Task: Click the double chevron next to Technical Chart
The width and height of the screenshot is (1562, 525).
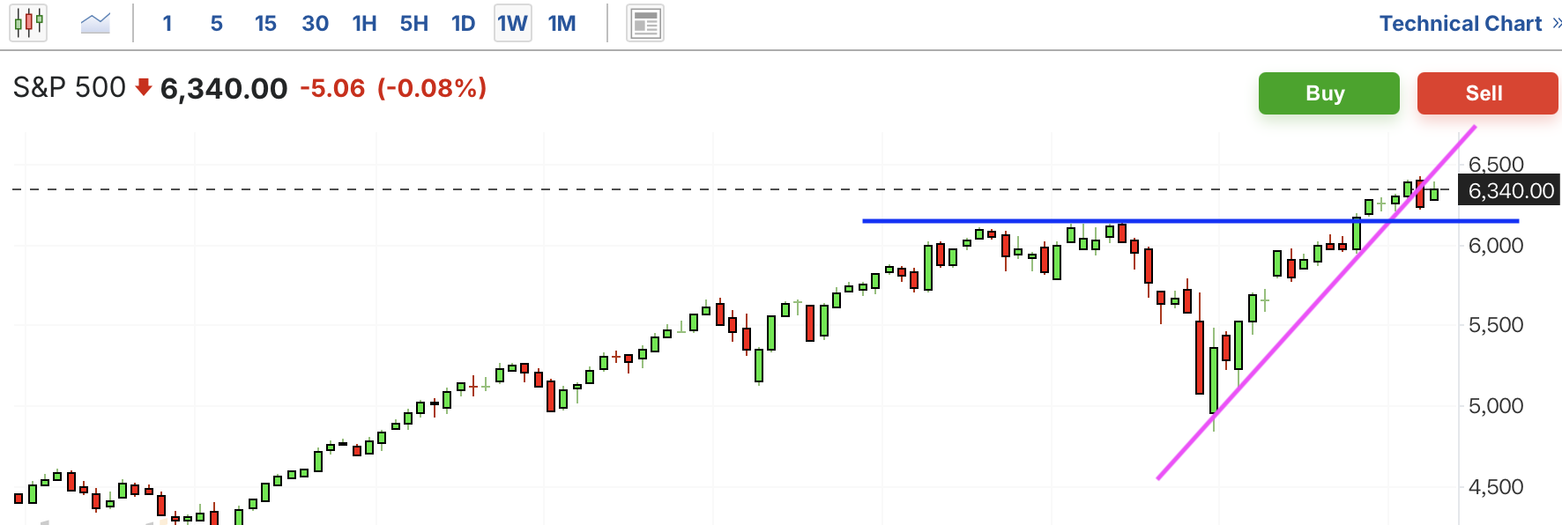Action: point(1557,23)
